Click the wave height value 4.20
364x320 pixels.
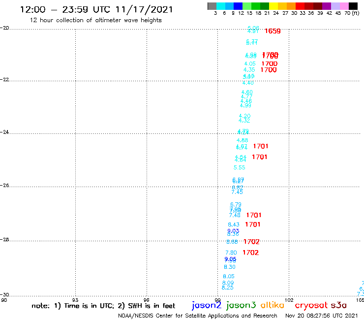pyautogui.click(x=244, y=116)
